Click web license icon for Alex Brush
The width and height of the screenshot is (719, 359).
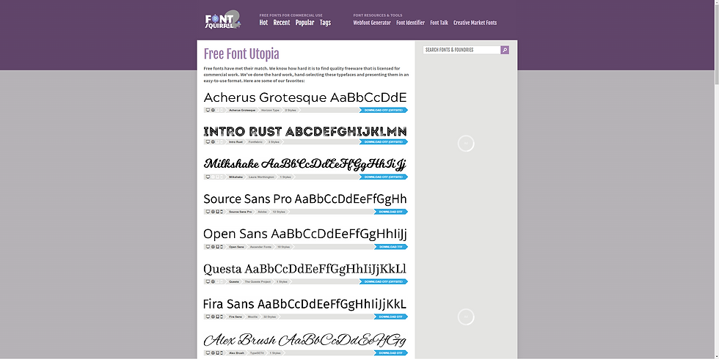tap(213, 353)
